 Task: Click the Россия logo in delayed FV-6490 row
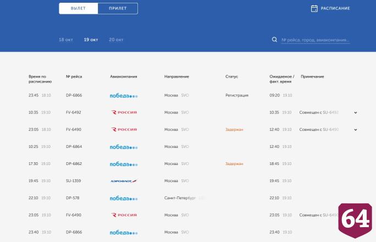[x=124, y=129]
